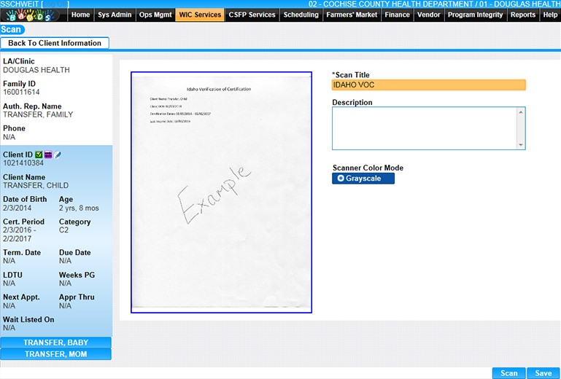Click the green checkmark icon beside Client ID
This screenshot has width=561, height=379.
click(39, 155)
